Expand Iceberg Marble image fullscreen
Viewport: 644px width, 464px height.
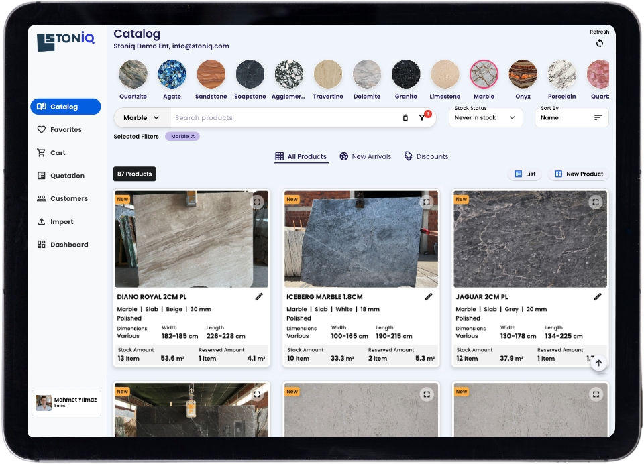pos(427,202)
